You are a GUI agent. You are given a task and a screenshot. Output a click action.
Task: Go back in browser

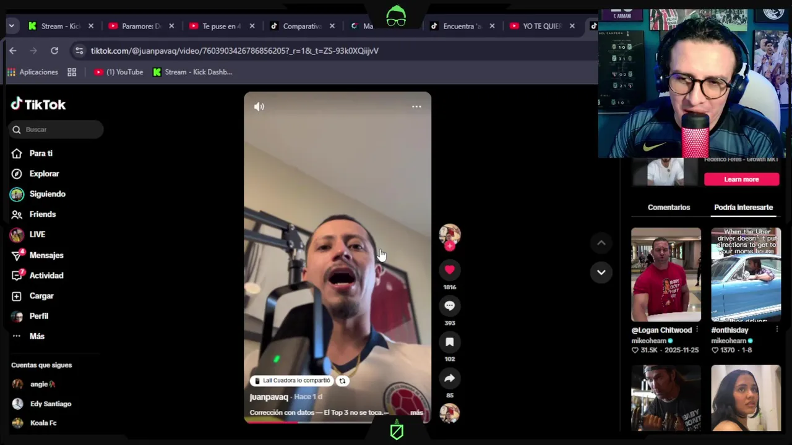tap(13, 51)
